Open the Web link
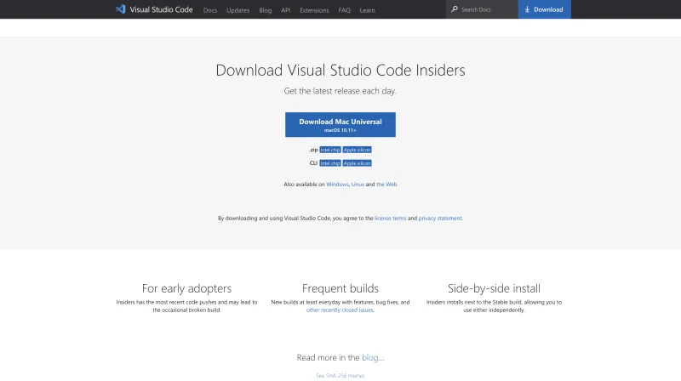 tap(386, 184)
